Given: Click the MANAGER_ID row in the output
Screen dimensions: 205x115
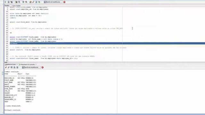Looking at the screenshot, I should pyautogui.click(x=19, y=97).
